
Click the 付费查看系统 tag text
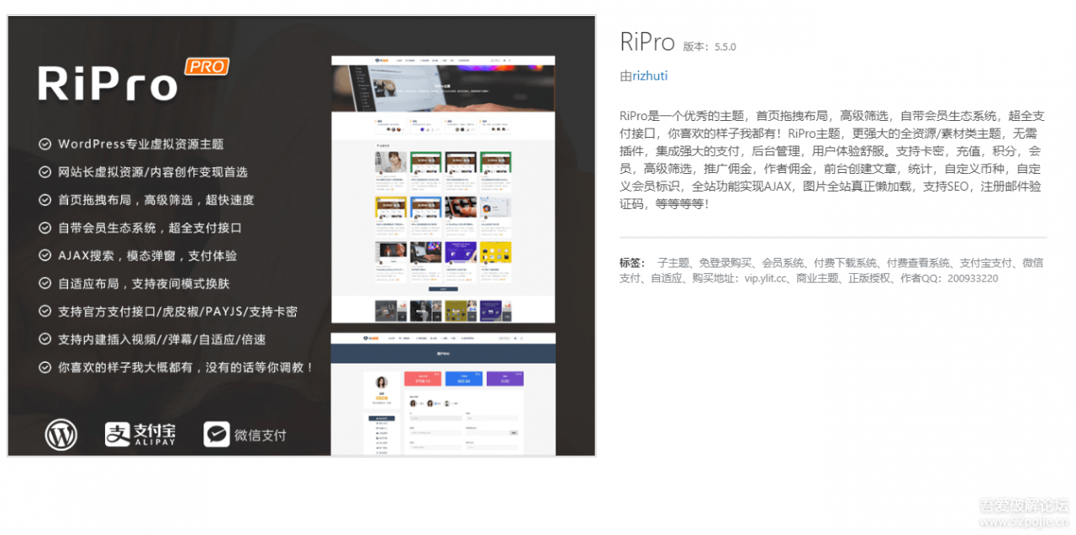tap(918, 263)
